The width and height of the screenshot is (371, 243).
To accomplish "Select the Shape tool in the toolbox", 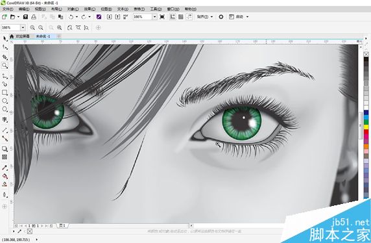I will (5, 47).
